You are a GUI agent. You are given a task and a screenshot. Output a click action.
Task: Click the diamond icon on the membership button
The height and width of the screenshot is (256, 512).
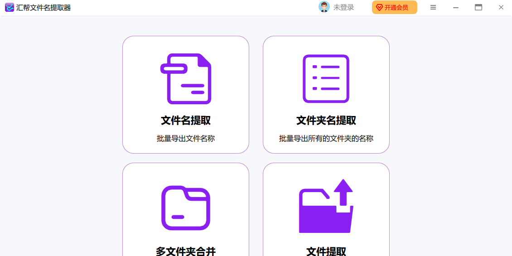coord(379,8)
